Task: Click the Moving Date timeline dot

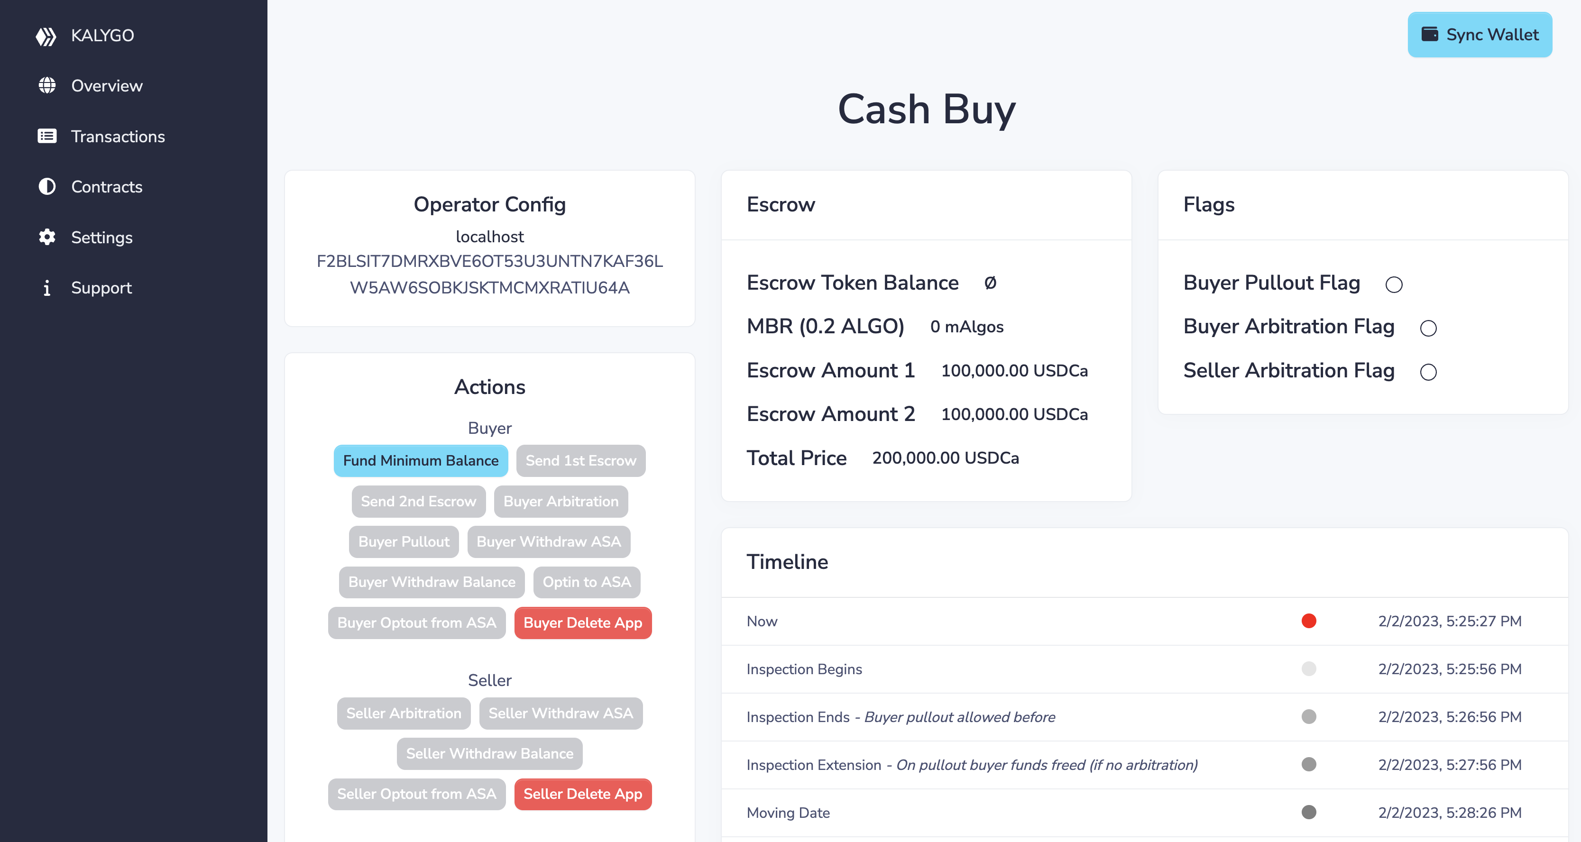Action: (1308, 812)
